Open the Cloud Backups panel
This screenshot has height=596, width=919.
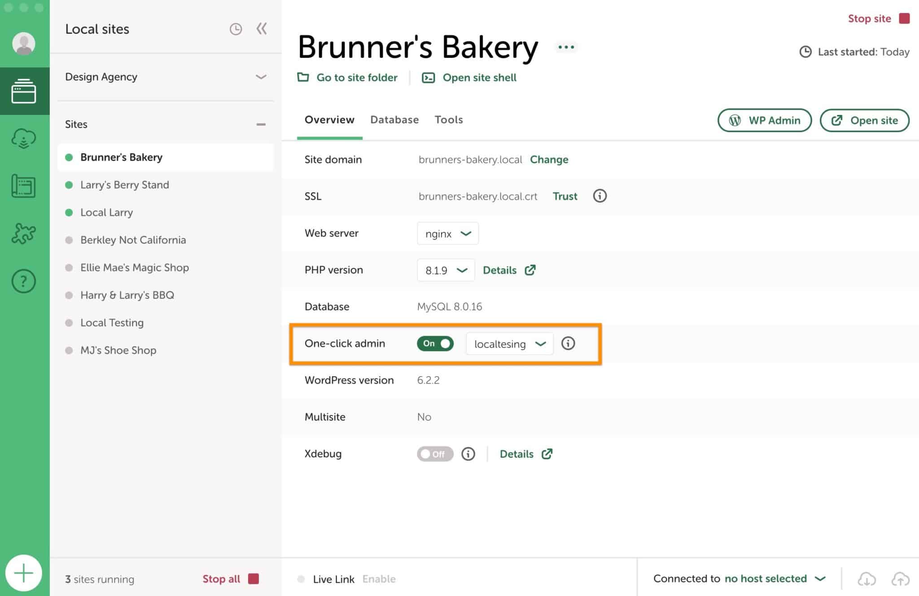tap(24, 138)
